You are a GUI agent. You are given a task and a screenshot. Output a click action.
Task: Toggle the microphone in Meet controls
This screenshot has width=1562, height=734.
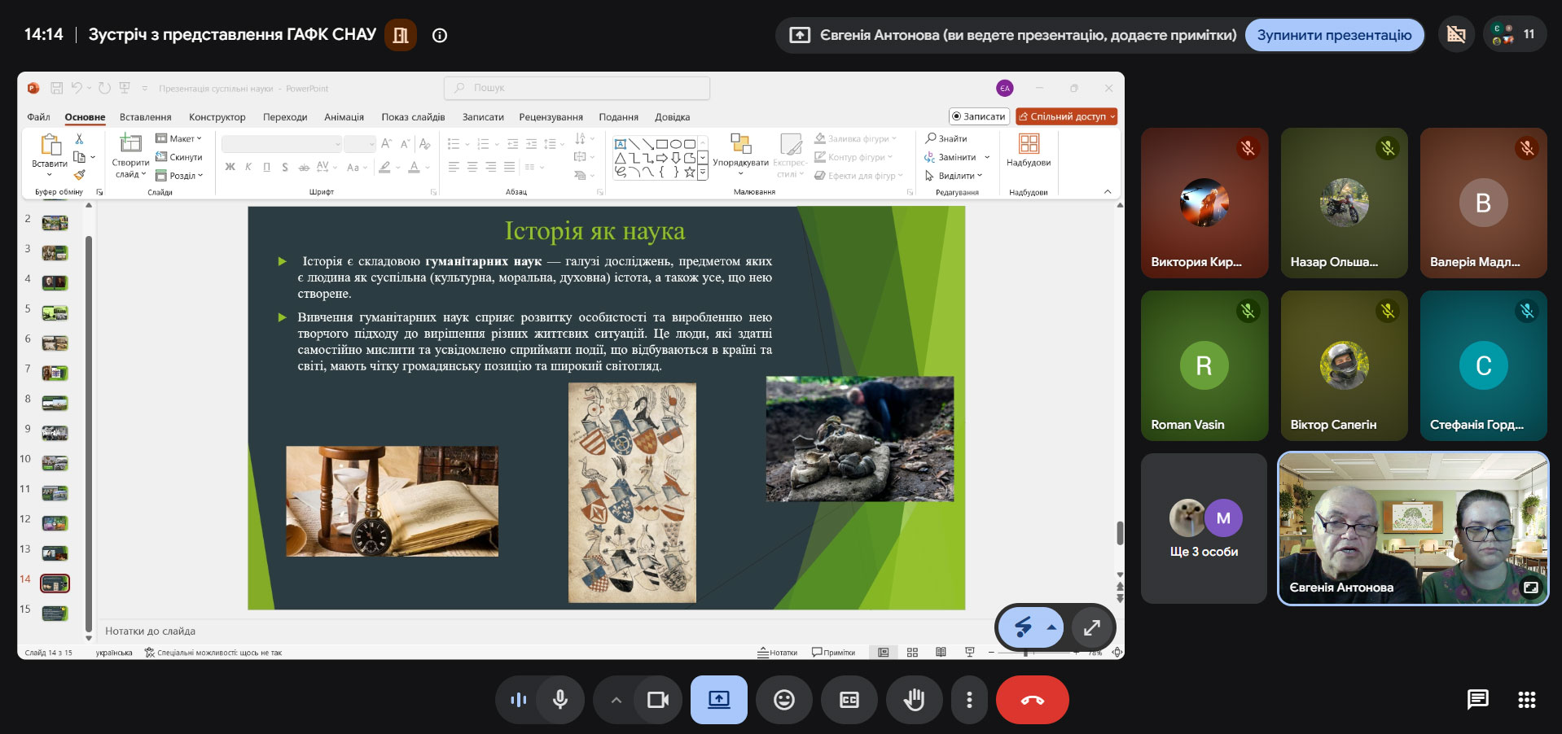[x=560, y=700]
